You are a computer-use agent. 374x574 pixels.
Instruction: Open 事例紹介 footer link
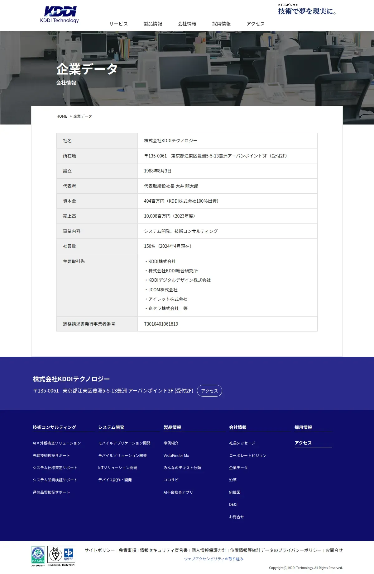(x=171, y=443)
